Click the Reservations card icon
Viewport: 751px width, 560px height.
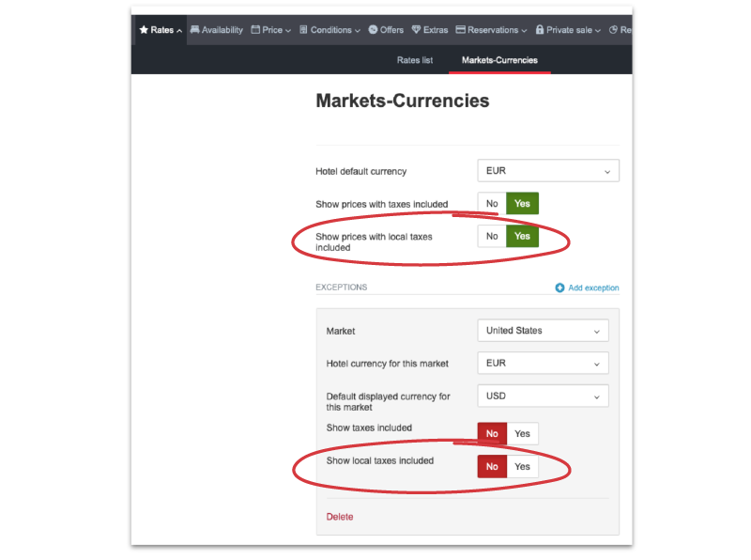(461, 30)
